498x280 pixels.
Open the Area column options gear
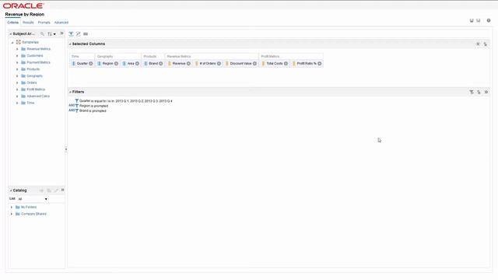pos(137,64)
